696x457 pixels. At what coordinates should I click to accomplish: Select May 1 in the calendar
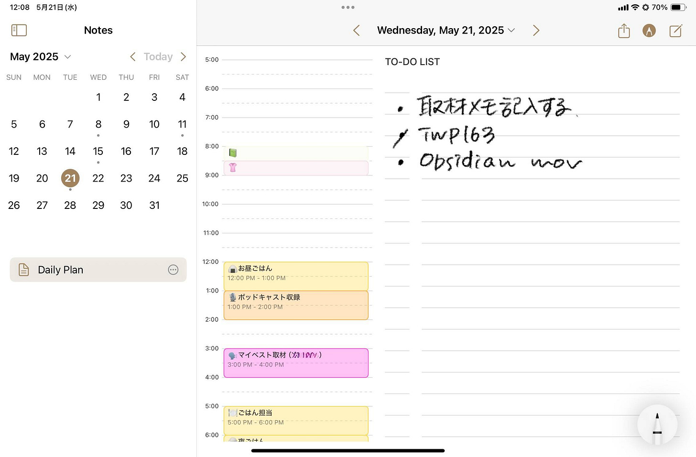[98, 98]
